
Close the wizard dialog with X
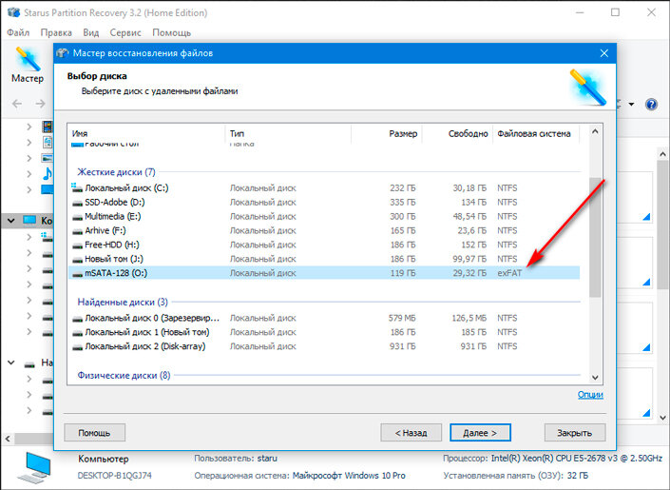(x=604, y=53)
